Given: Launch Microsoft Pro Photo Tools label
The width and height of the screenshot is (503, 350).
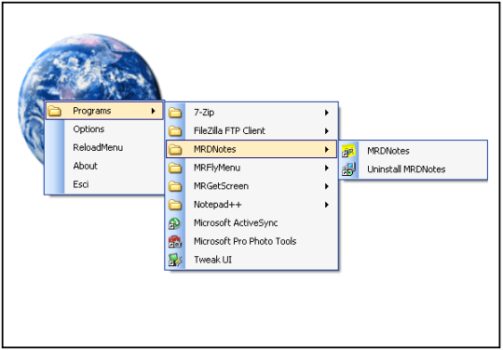Looking at the screenshot, I should click(245, 241).
